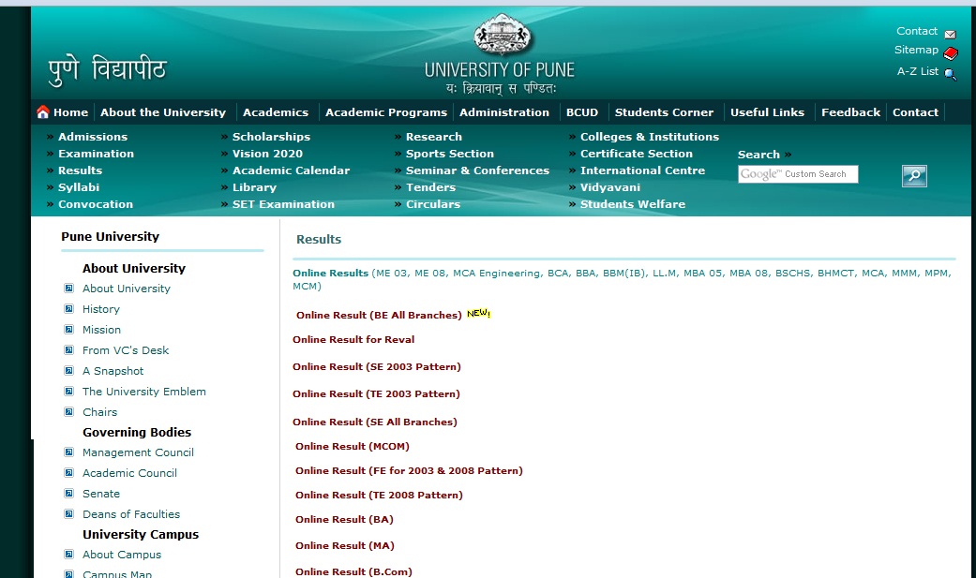Click the NEW! badge next to BE result

coord(478,313)
